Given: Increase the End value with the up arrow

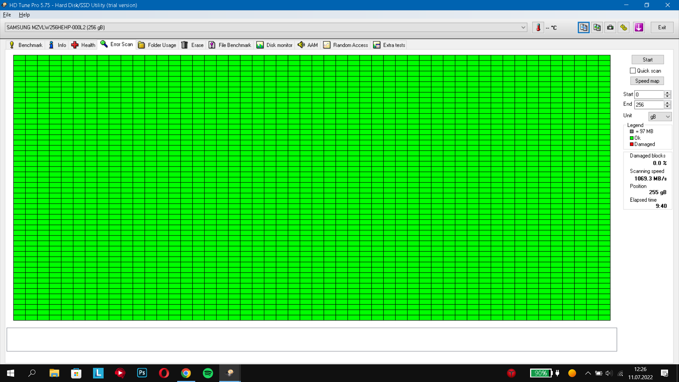Looking at the screenshot, I should (x=667, y=103).
